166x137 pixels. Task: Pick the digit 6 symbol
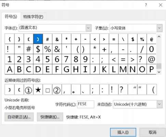click(57, 59)
